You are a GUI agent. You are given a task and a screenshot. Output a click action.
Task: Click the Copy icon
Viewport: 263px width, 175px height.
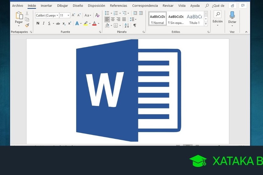pyautogui.click(x=27, y=19)
